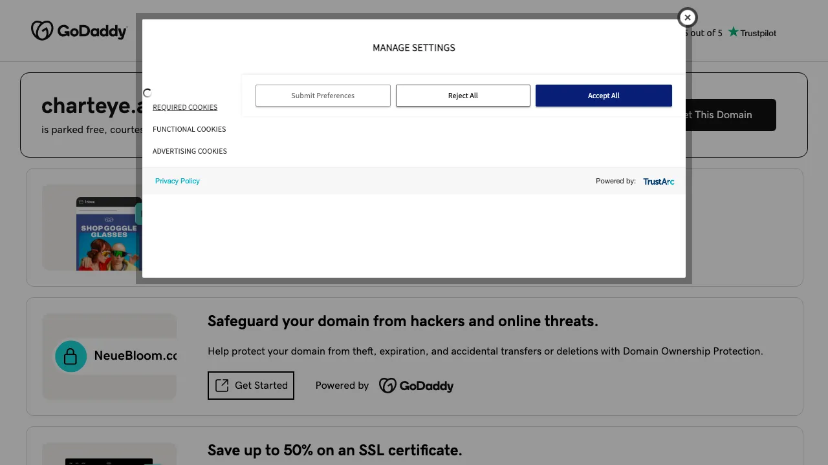Hit the Accept All button
The image size is (828, 465).
coord(603,96)
